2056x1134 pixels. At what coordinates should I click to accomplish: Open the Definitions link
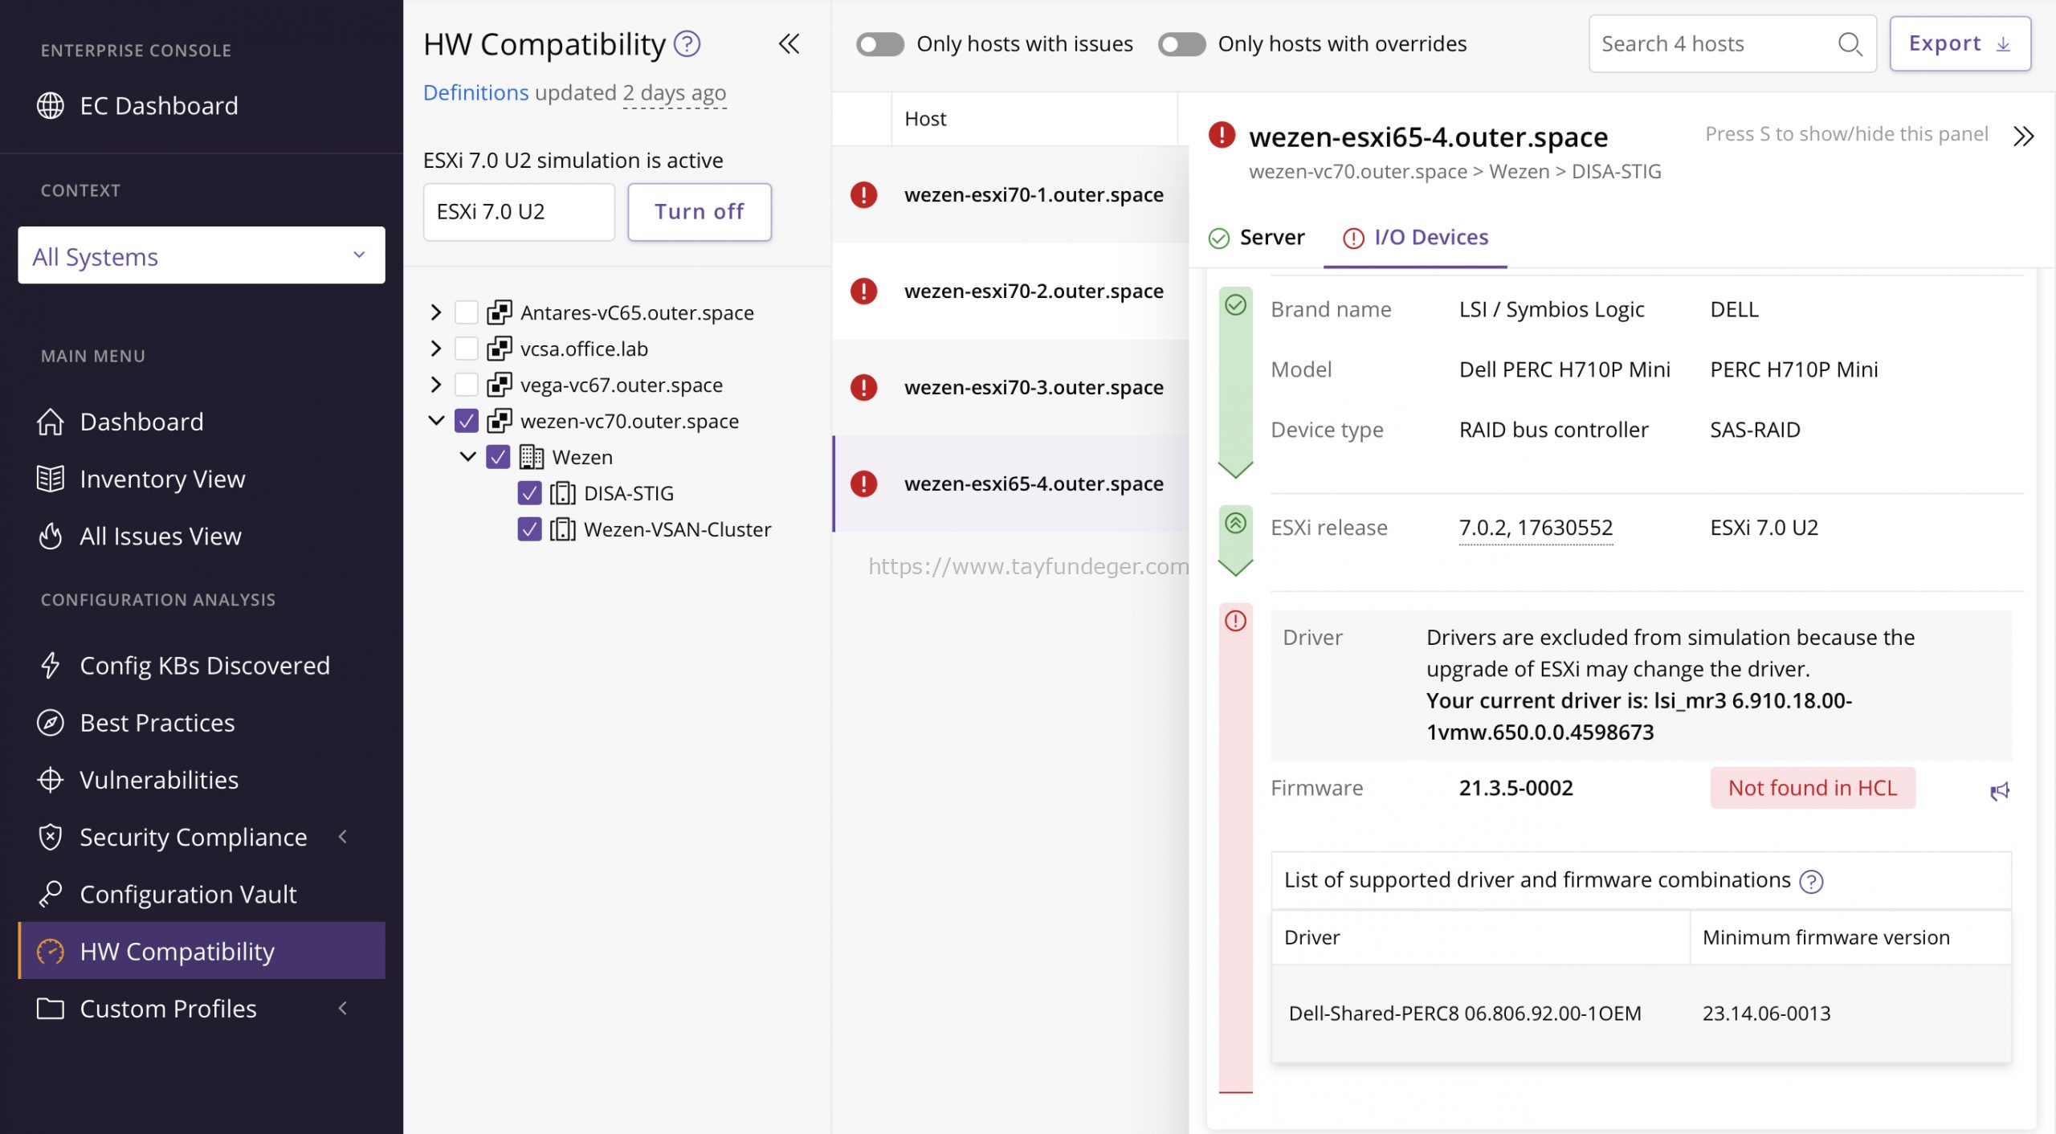pyautogui.click(x=475, y=93)
